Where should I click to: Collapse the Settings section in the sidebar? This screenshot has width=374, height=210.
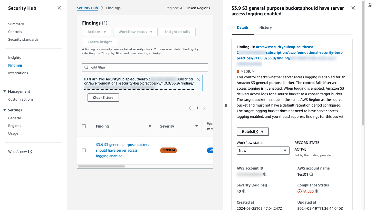[x=4, y=110]
